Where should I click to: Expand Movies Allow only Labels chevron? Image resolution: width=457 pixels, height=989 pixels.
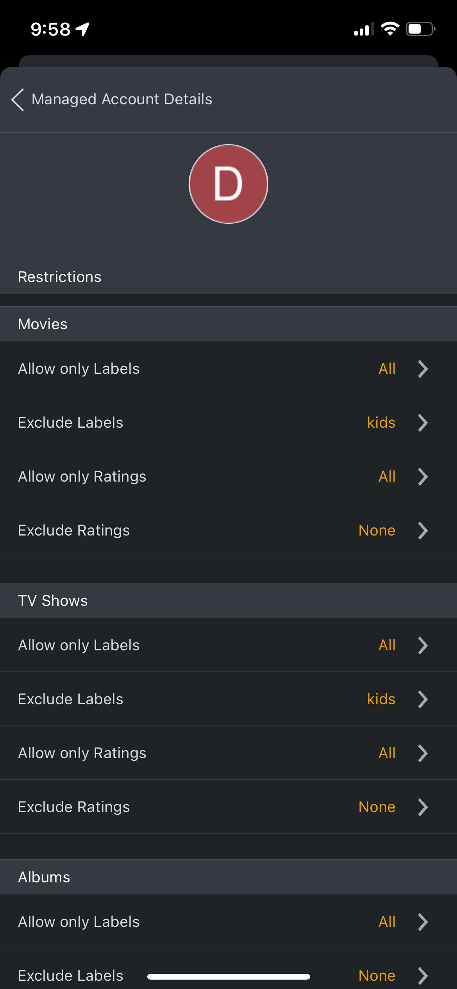(423, 369)
